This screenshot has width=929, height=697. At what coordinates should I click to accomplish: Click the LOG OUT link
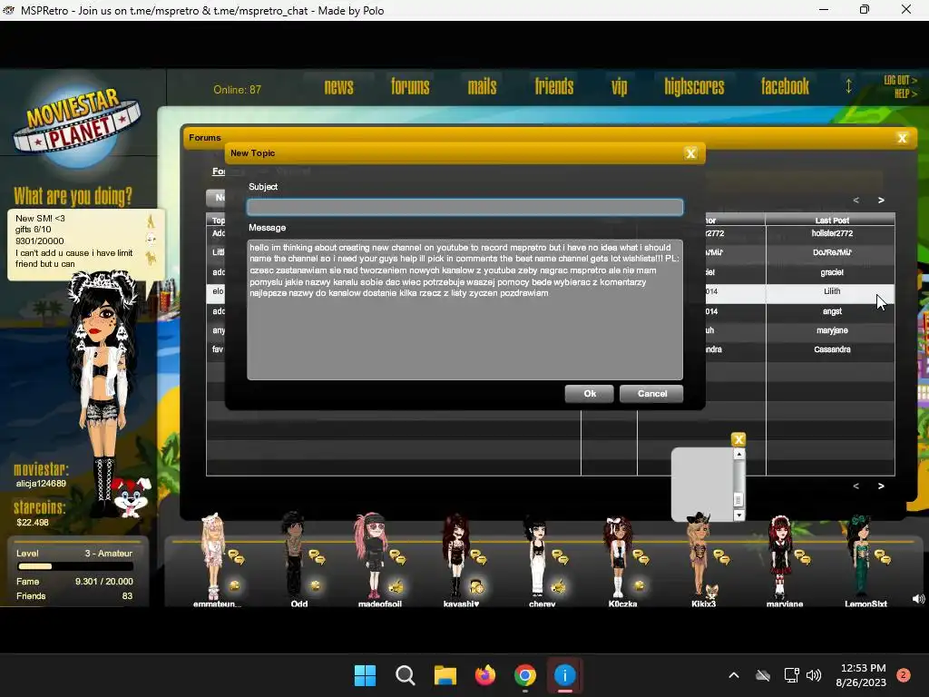coord(900,80)
